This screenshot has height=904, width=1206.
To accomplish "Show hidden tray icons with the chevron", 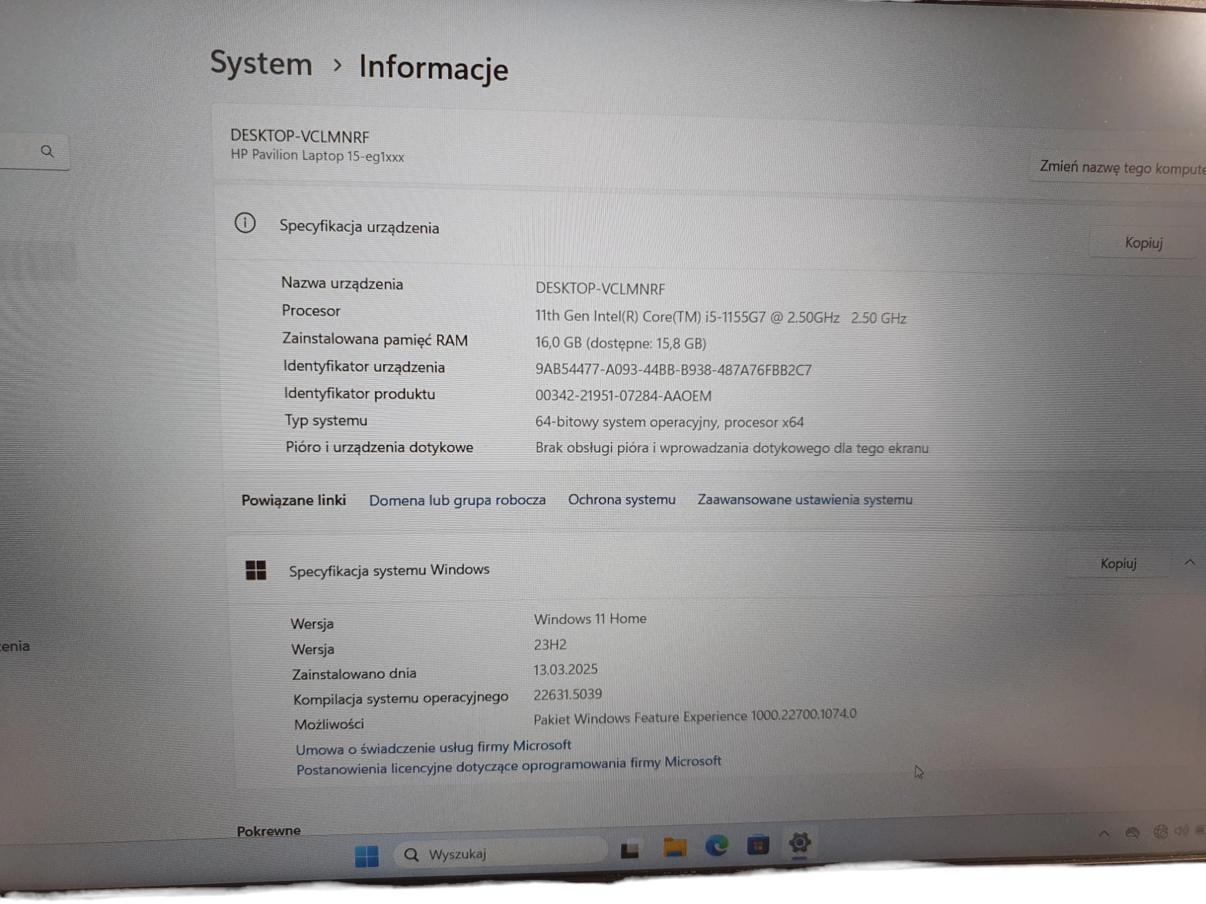I will 1104,833.
